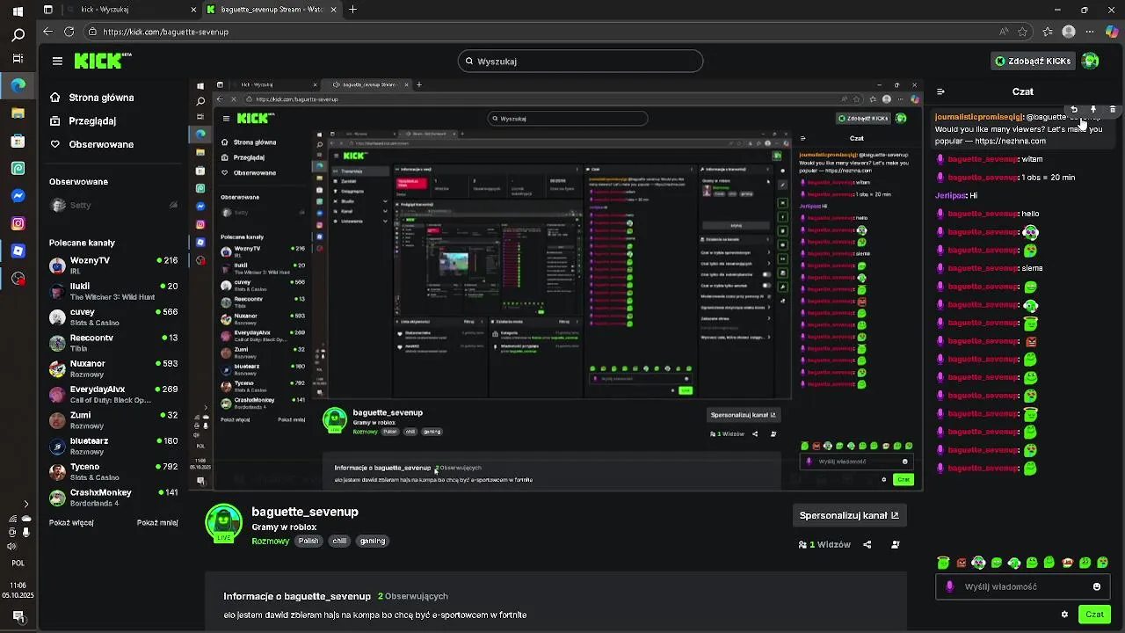The image size is (1125, 633).
Task: Expand hidden taskbar icons chevron
Action: [25, 504]
